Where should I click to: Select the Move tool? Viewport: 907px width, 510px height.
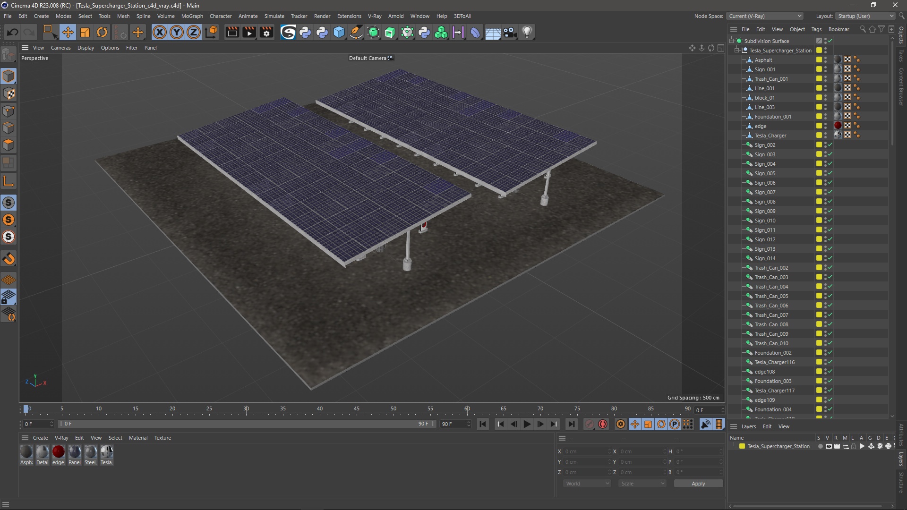coord(68,32)
